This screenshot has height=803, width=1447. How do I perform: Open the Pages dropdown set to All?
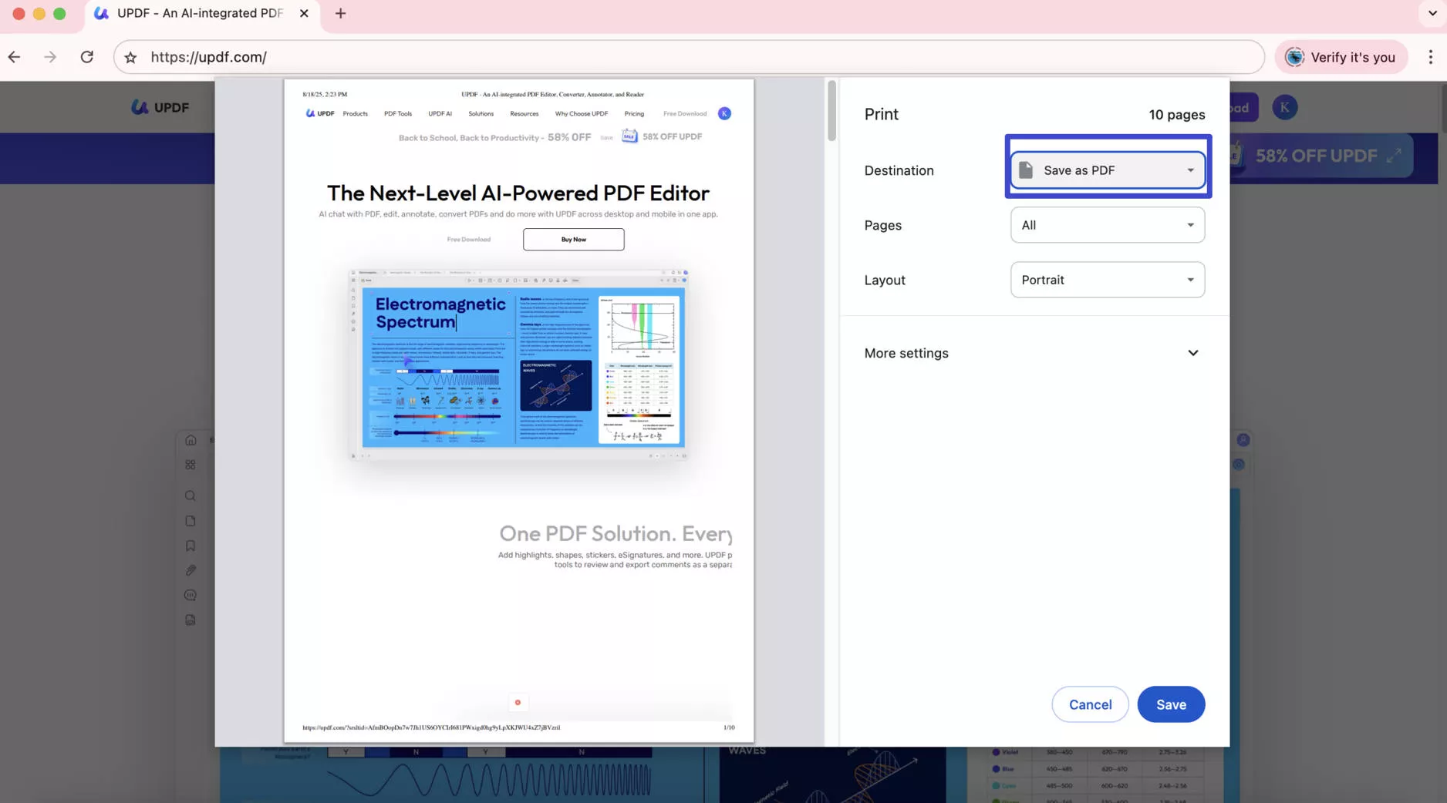[1108, 225]
